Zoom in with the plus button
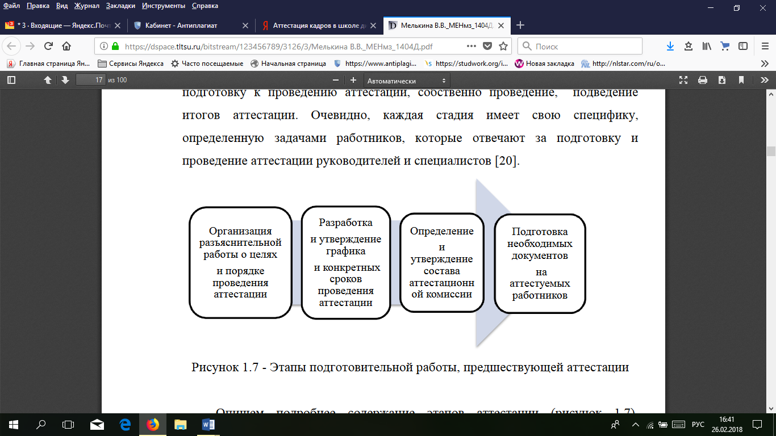This screenshot has width=776, height=436. click(x=353, y=80)
